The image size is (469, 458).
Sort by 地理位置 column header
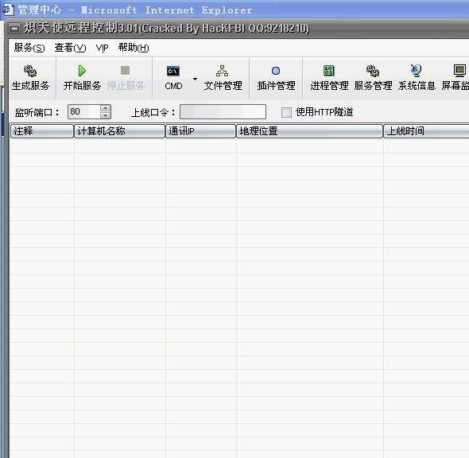(x=309, y=131)
